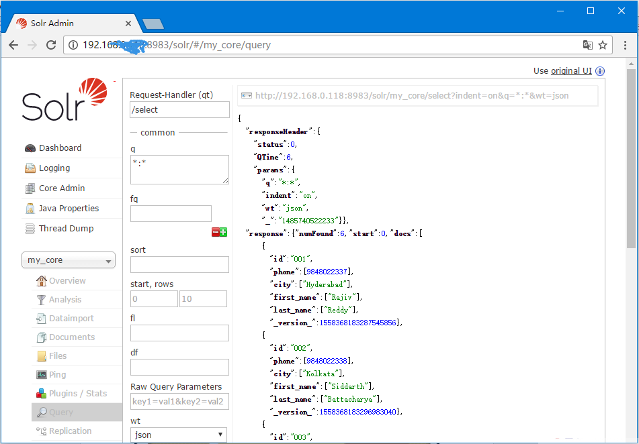Click last_name value "Battacharya"
Viewport: 639px width, 444px height.
[x=351, y=399]
